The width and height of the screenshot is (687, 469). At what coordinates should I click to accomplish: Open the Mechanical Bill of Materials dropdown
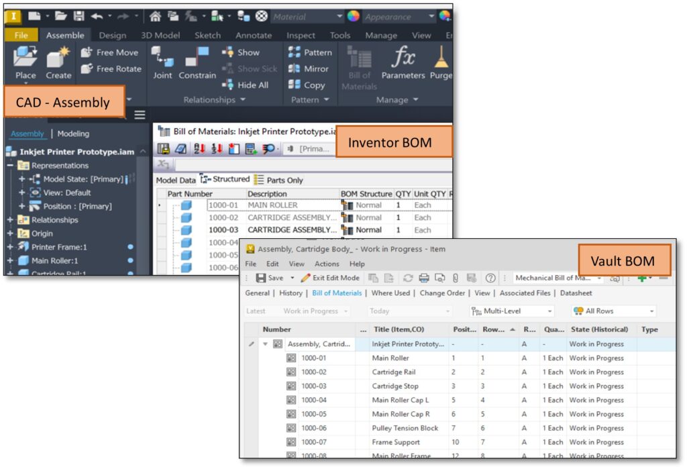pyautogui.click(x=558, y=278)
